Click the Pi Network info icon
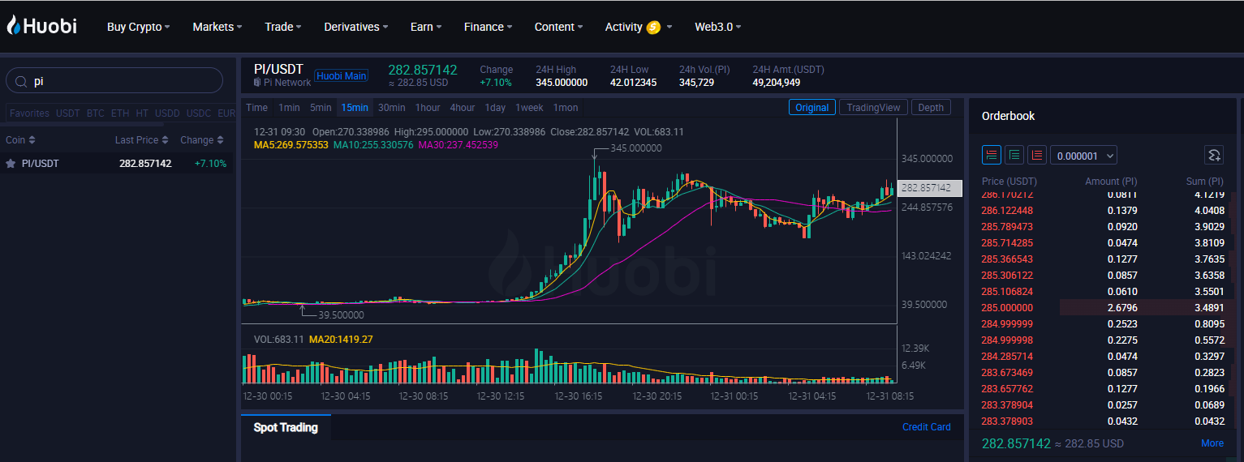 coord(257,83)
